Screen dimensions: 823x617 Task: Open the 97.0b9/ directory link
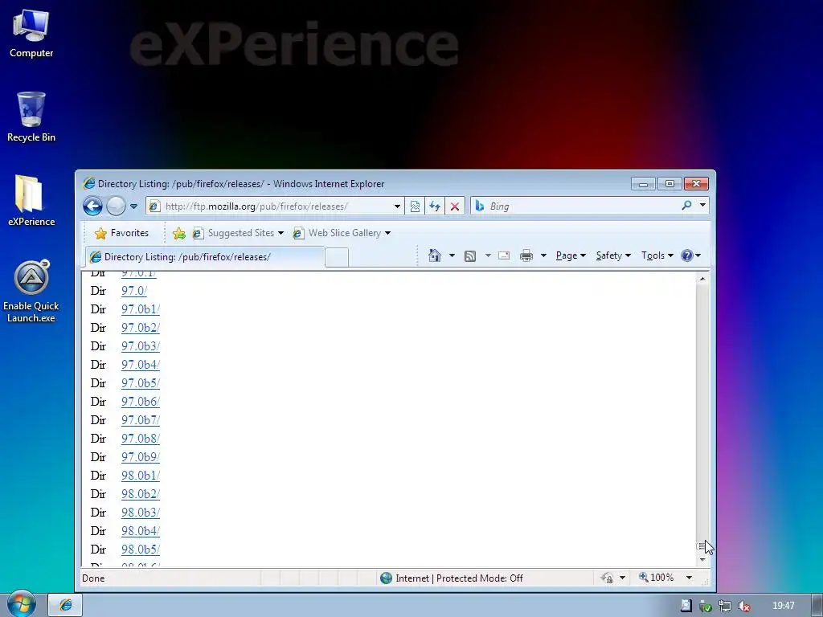[140, 457]
